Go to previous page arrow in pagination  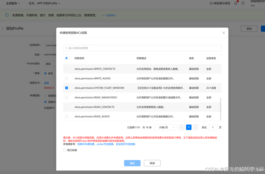click(x=182, y=127)
